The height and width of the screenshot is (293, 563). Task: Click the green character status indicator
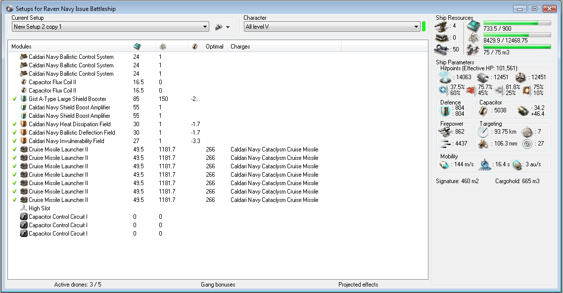423,27
